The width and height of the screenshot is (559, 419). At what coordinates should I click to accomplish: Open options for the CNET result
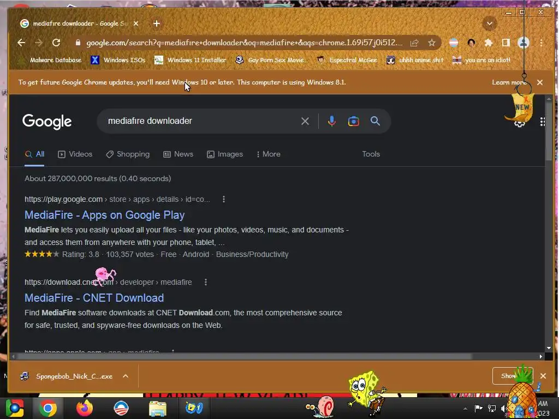tap(205, 282)
